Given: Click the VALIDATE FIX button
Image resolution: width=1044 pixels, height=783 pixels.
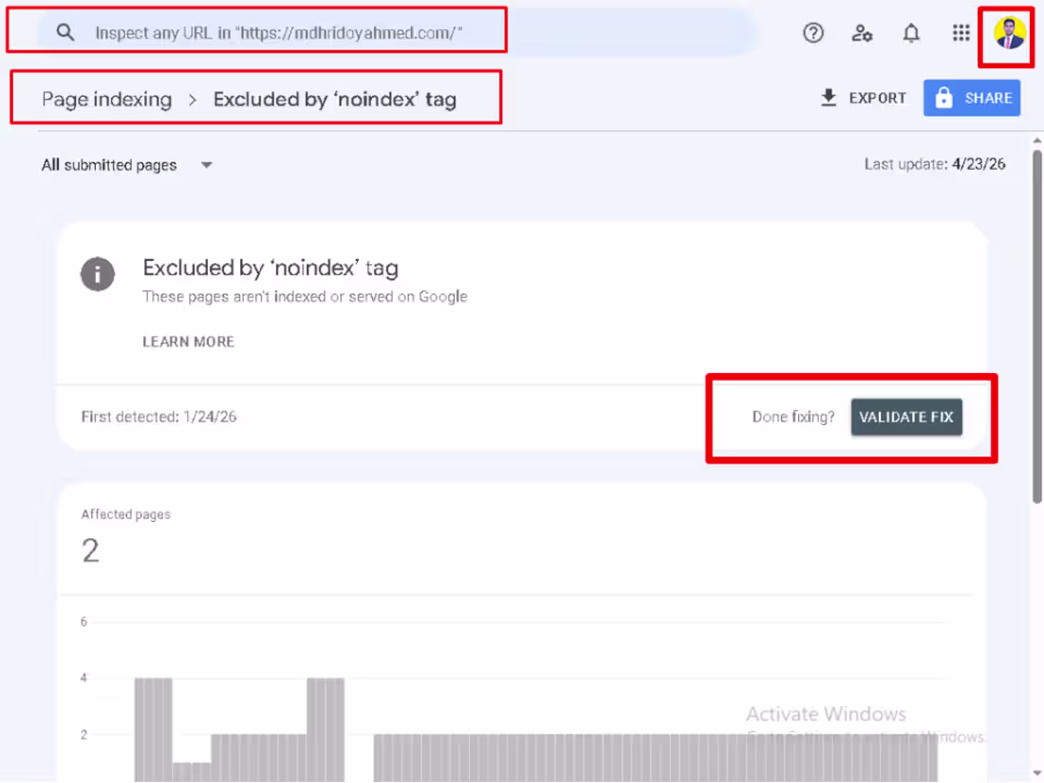Looking at the screenshot, I should 906,417.
